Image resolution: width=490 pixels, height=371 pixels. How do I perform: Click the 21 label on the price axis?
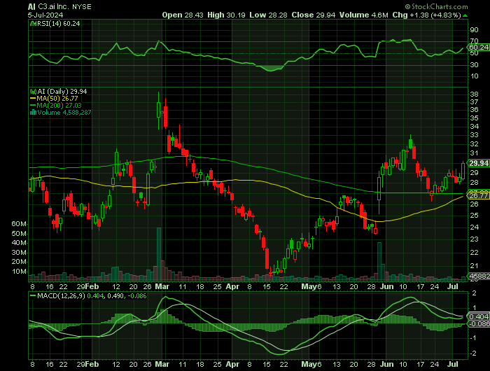pos(474,266)
